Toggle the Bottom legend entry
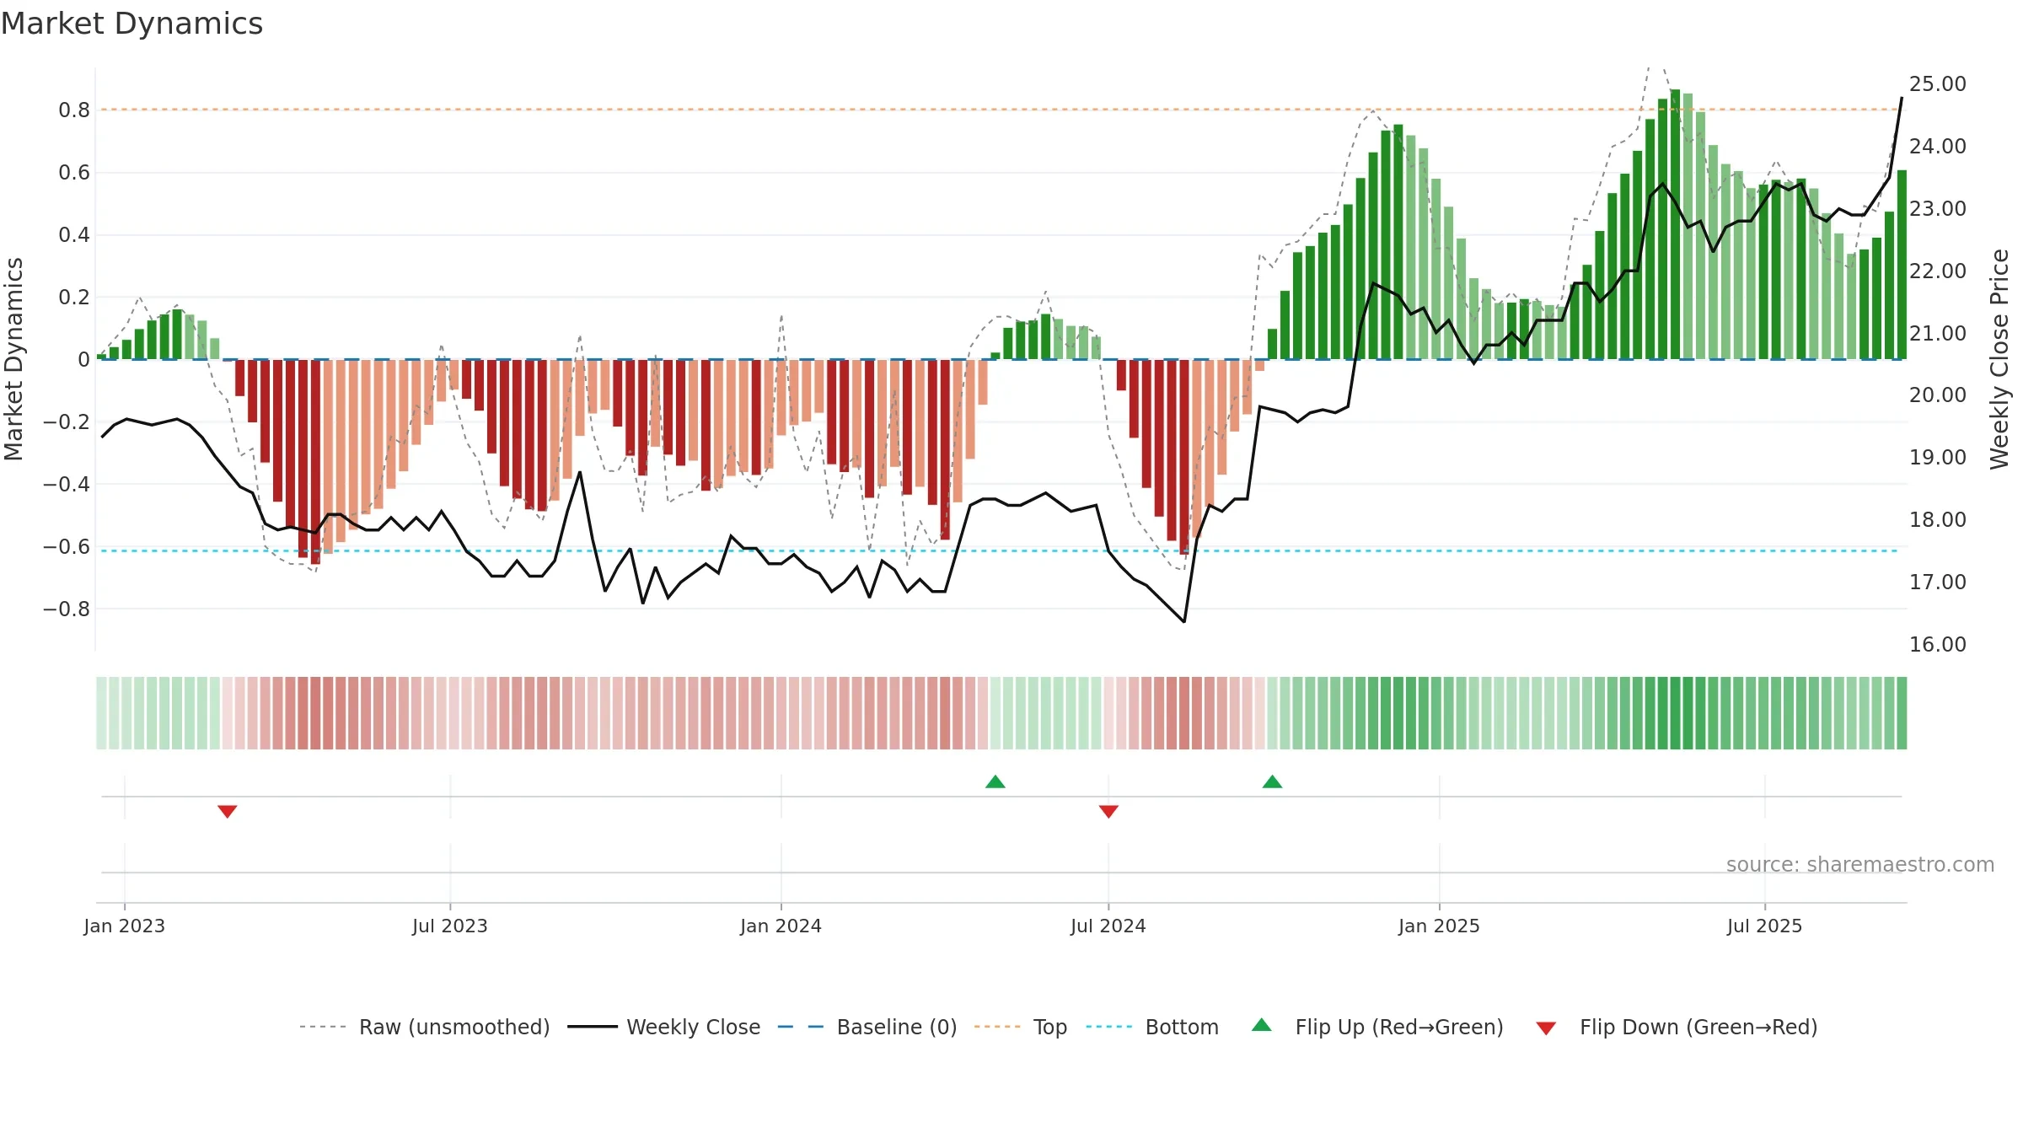The width and height of the screenshot is (2023, 1138). 1152,1027
